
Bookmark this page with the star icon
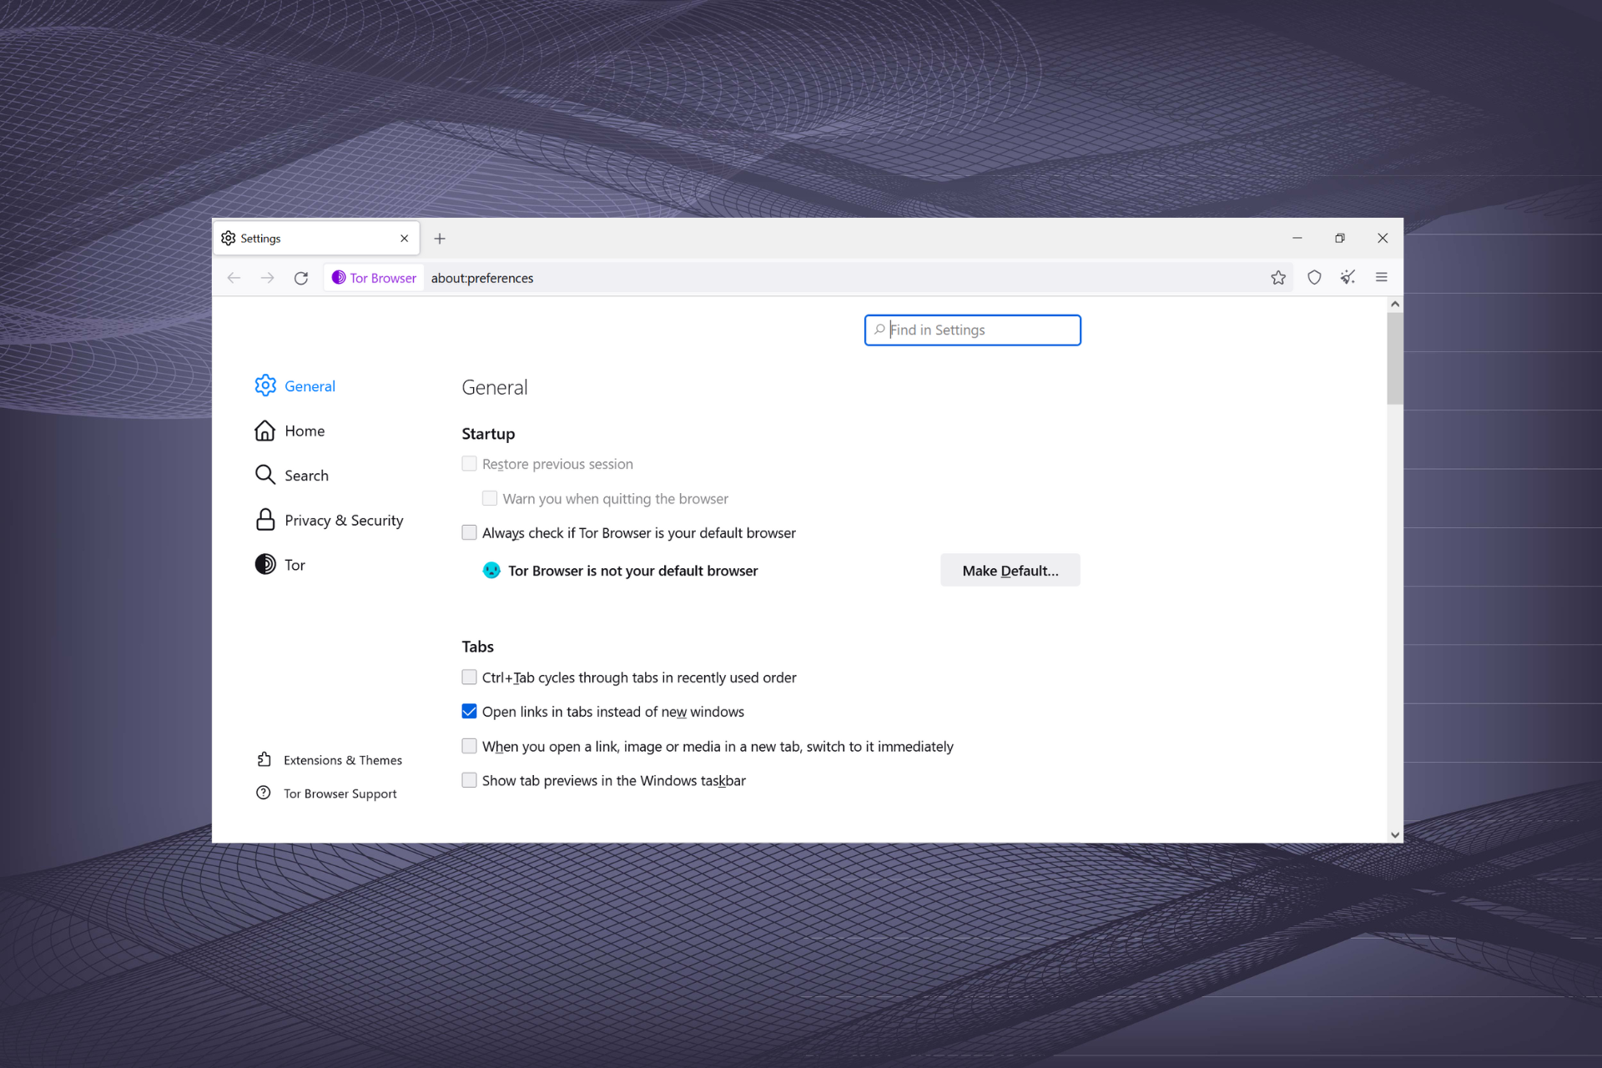(x=1278, y=278)
